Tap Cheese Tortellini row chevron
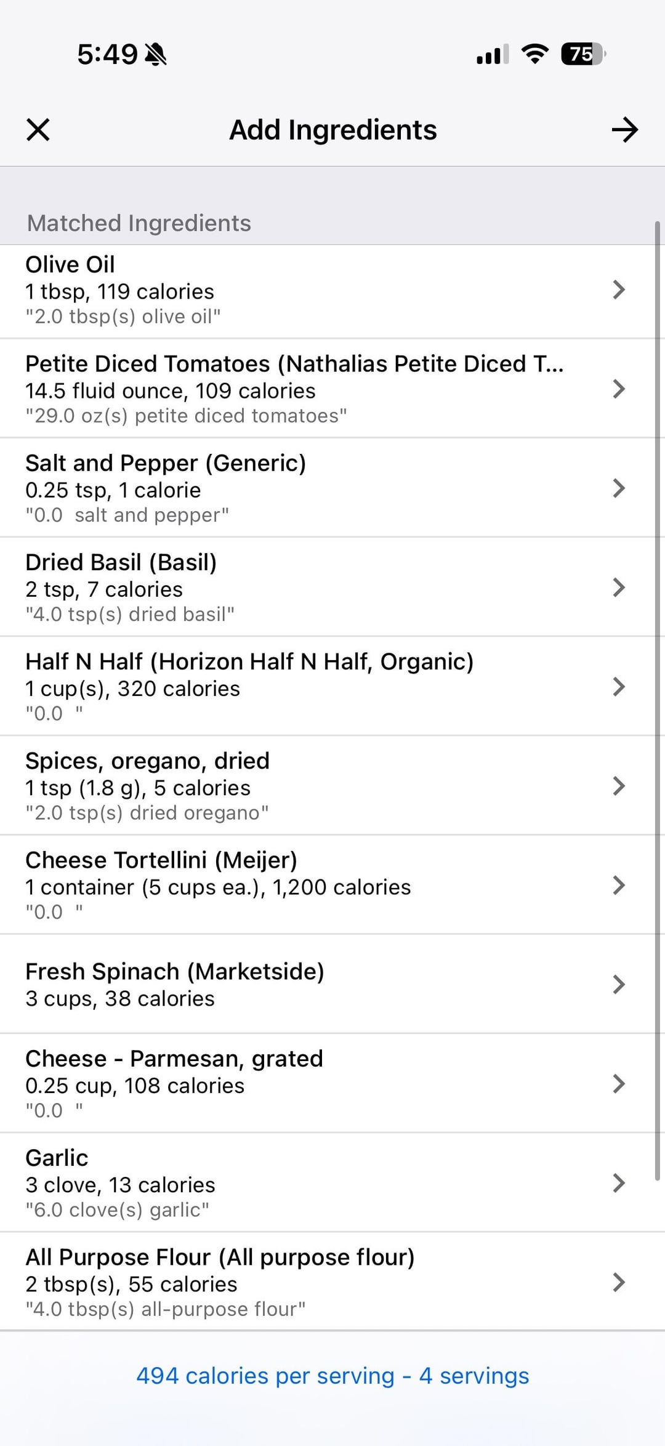This screenshot has width=665, height=1446. click(x=619, y=885)
